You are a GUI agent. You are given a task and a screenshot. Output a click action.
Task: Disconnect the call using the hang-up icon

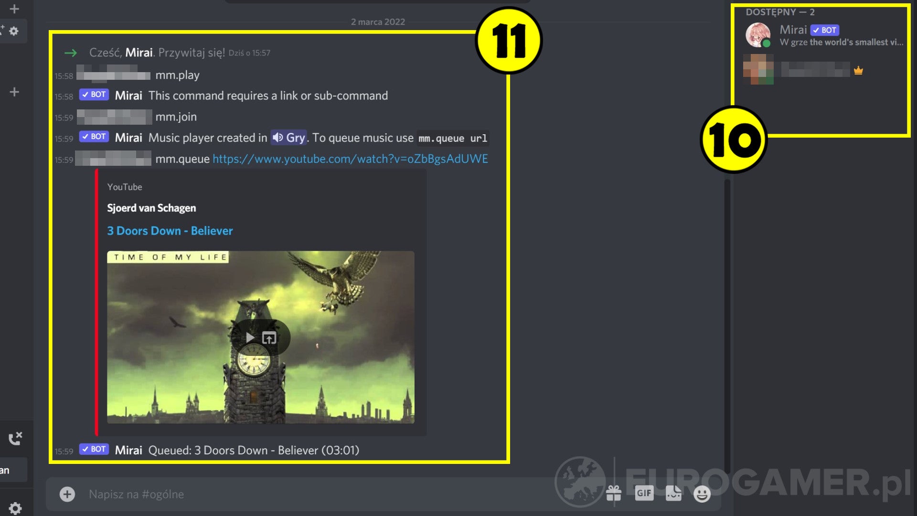click(15, 437)
